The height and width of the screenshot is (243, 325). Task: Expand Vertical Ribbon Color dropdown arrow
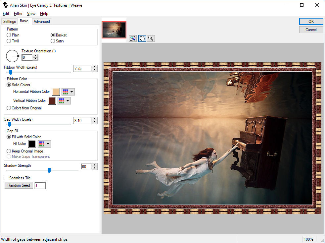pos(68,101)
